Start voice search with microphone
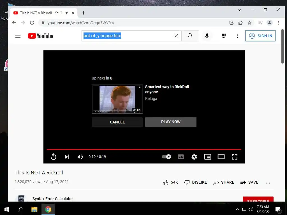Image resolution: width=287 pixels, height=215 pixels. 207,36
